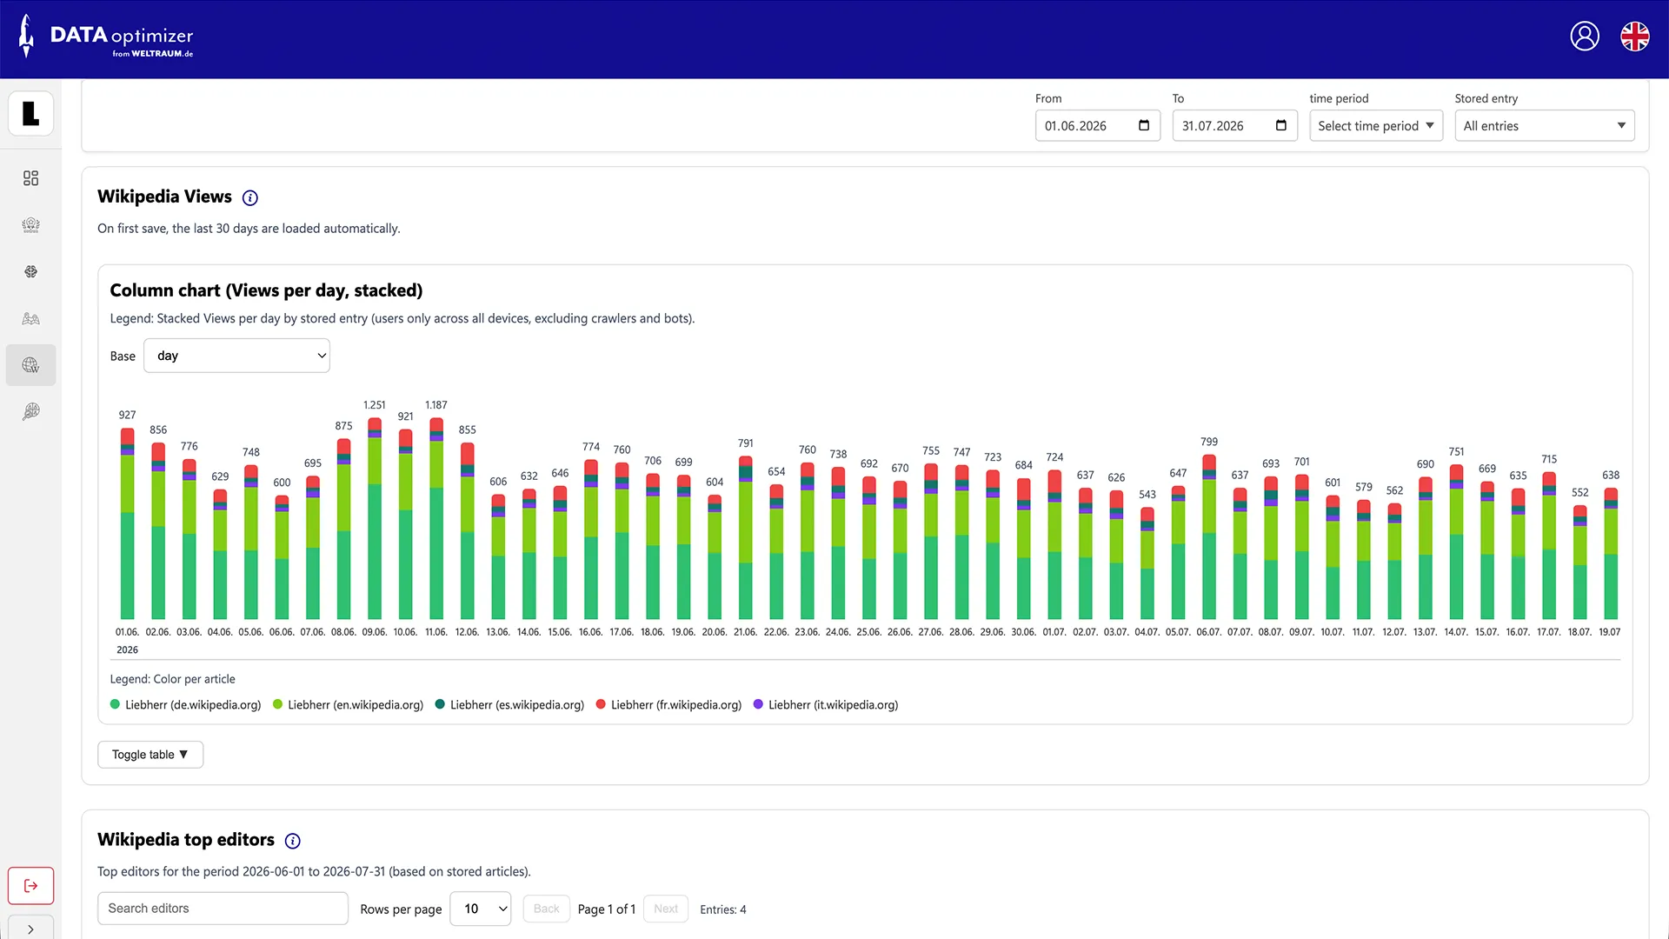Open the brain AI icon in sidebar
The image size is (1669, 939).
pyautogui.click(x=31, y=272)
